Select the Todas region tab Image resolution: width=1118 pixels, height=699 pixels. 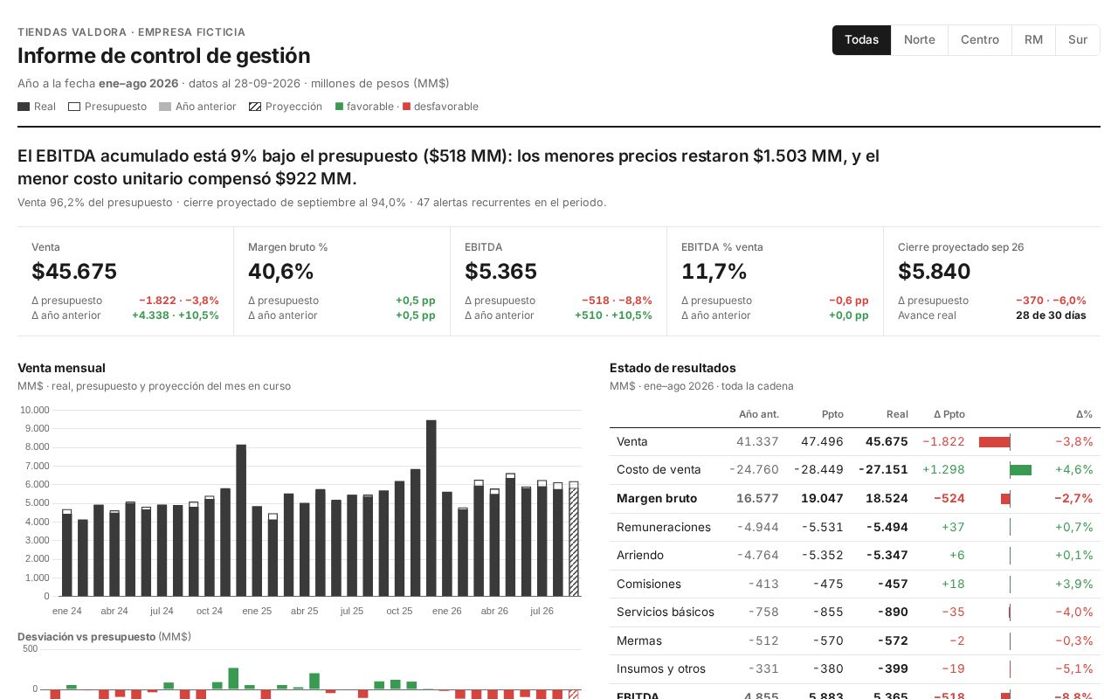(x=861, y=40)
